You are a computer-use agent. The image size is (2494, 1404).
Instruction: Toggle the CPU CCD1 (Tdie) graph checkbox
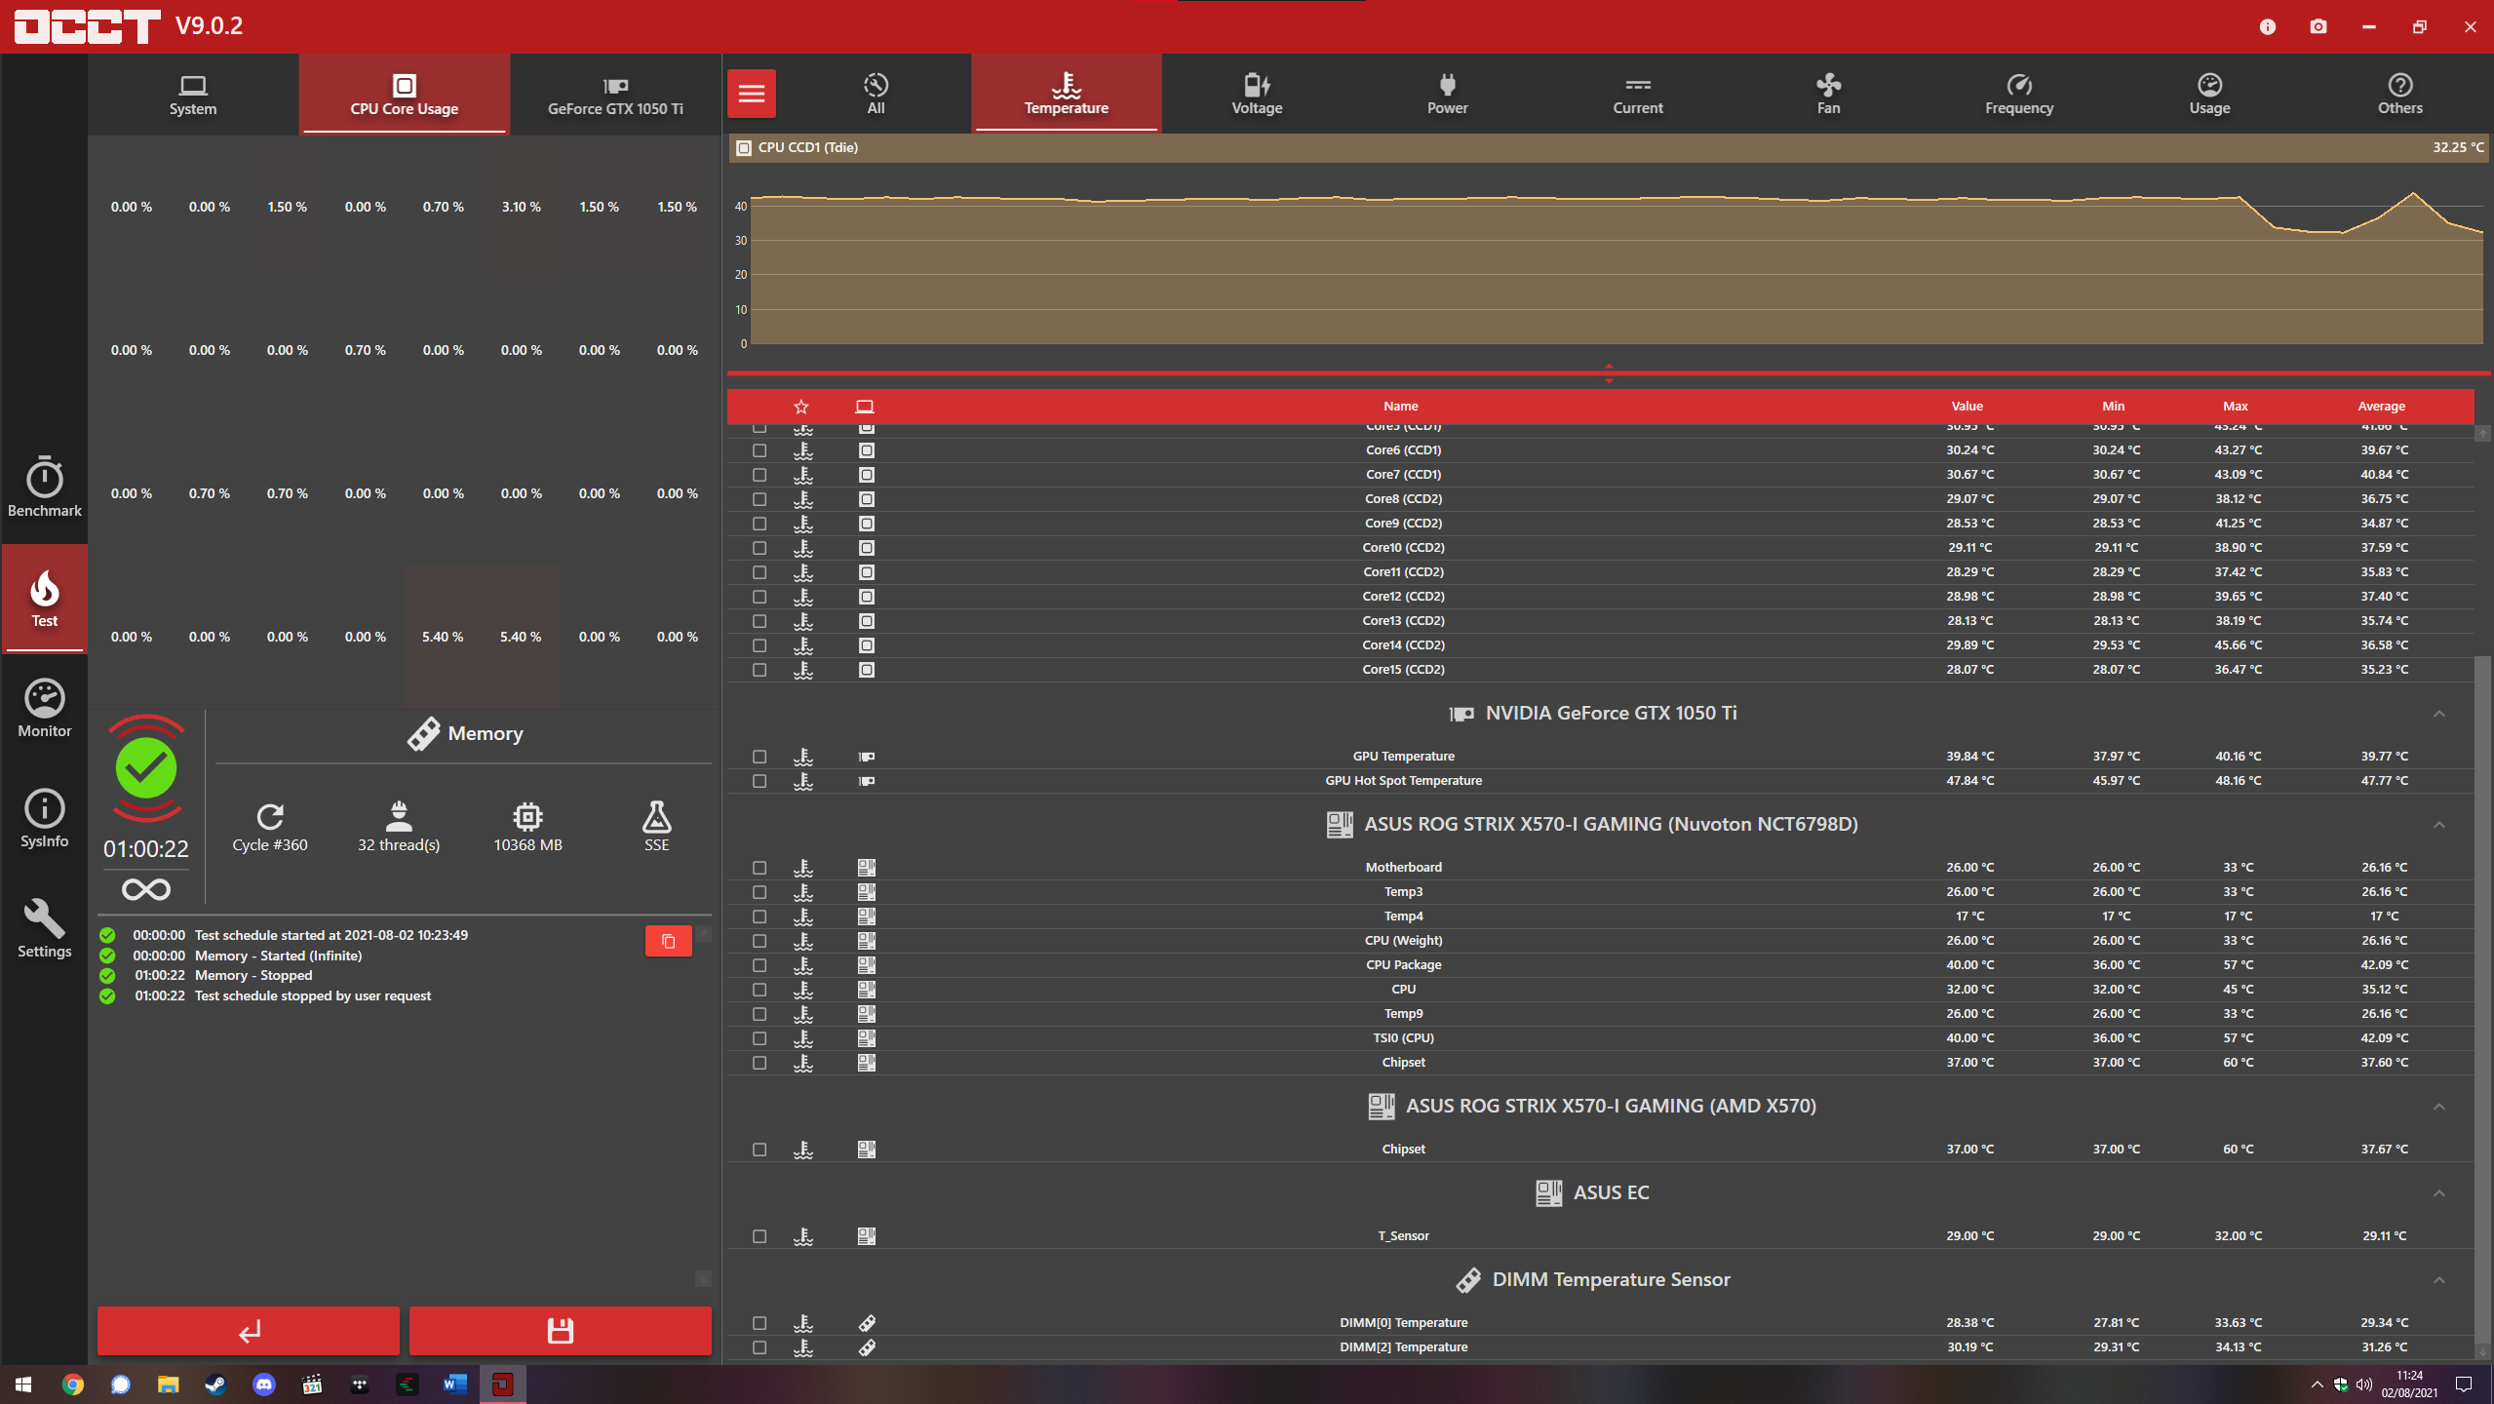(744, 148)
